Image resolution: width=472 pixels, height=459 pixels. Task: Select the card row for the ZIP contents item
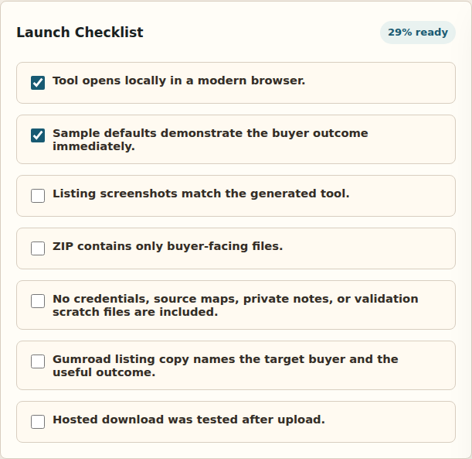tap(236, 248)
